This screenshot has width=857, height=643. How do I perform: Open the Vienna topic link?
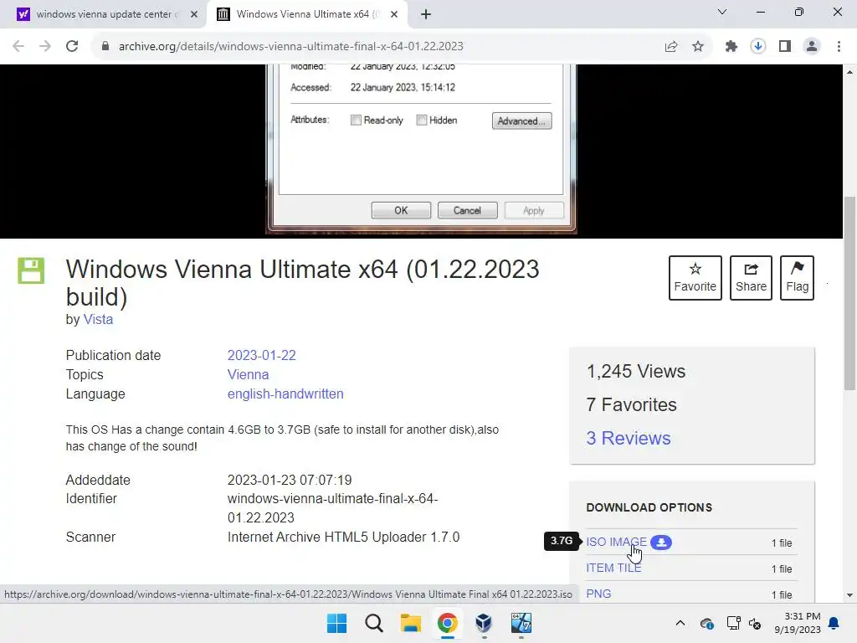248,374
